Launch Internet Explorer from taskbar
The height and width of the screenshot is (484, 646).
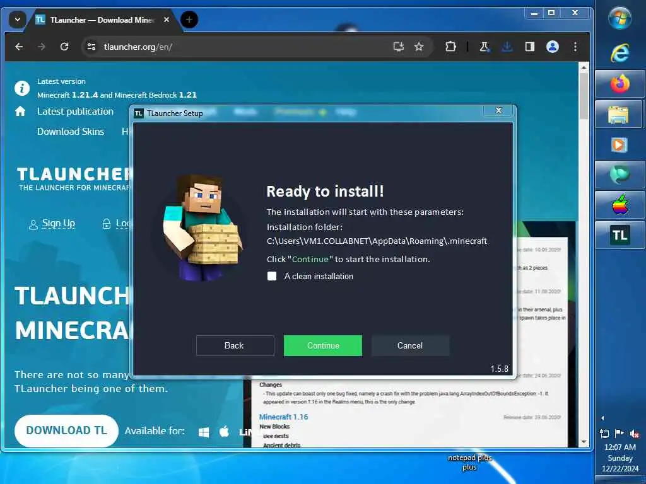click(620, 53)
